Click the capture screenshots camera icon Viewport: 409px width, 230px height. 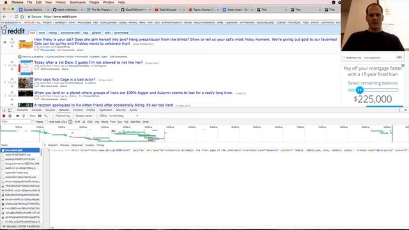tap(17, 116)
